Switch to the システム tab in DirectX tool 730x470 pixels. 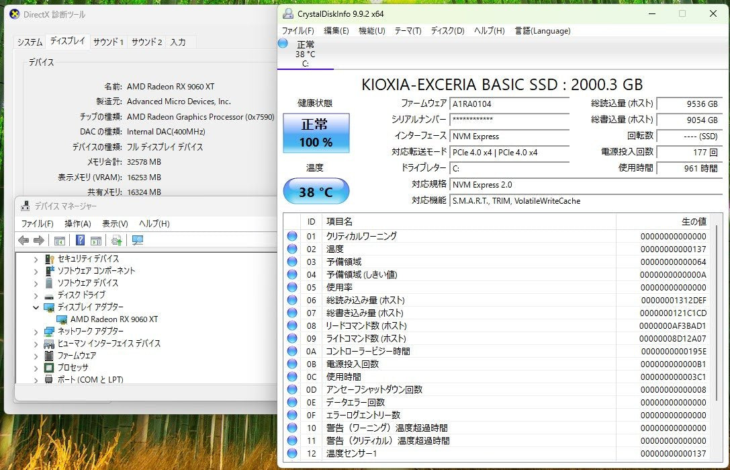[30, 42]
